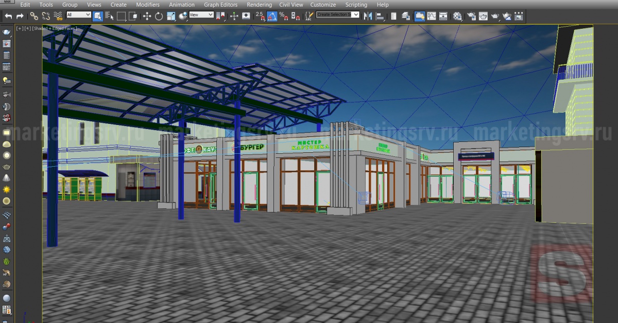Open the Autodesk A360 Gallery icon
The height and width of the screenshot is (323, 618).
point(519,16)
